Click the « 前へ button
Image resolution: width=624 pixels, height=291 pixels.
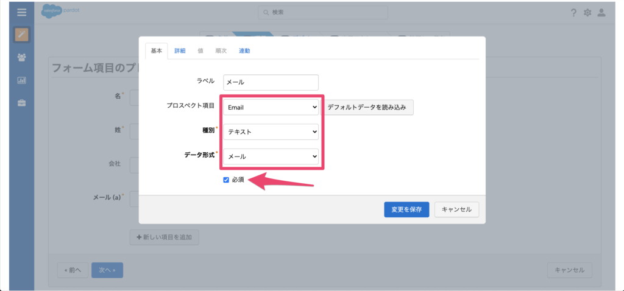[x=72, y=270]
